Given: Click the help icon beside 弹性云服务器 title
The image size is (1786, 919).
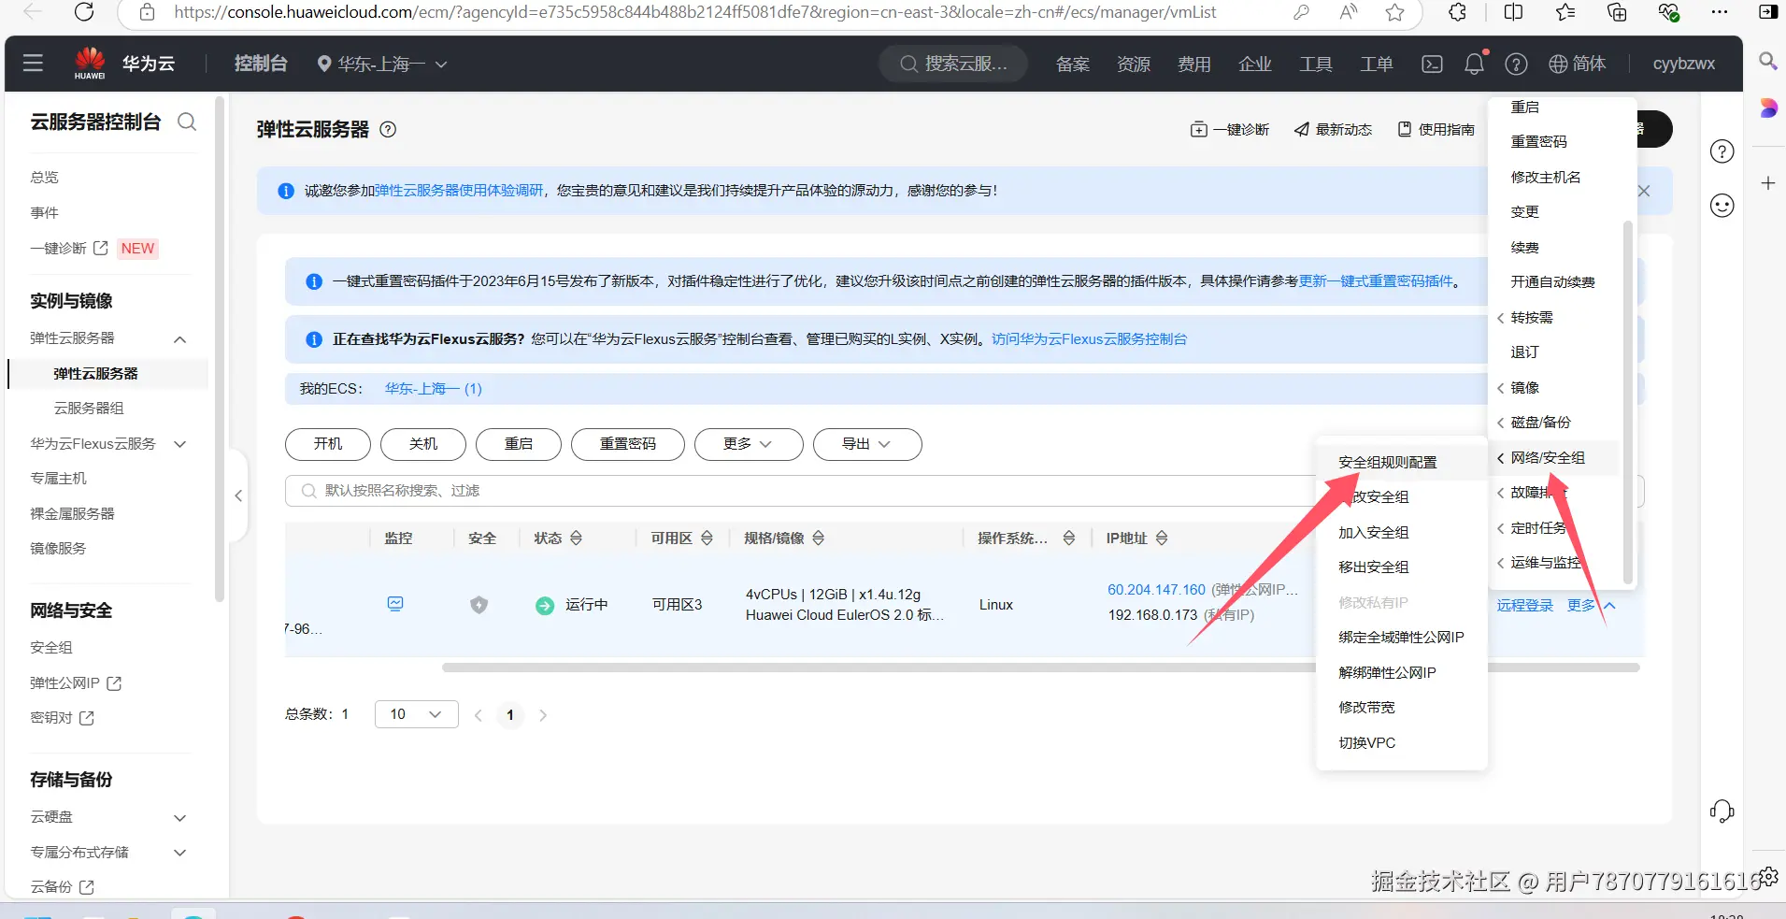Looking at the screenshot, I should click(388, 130).
